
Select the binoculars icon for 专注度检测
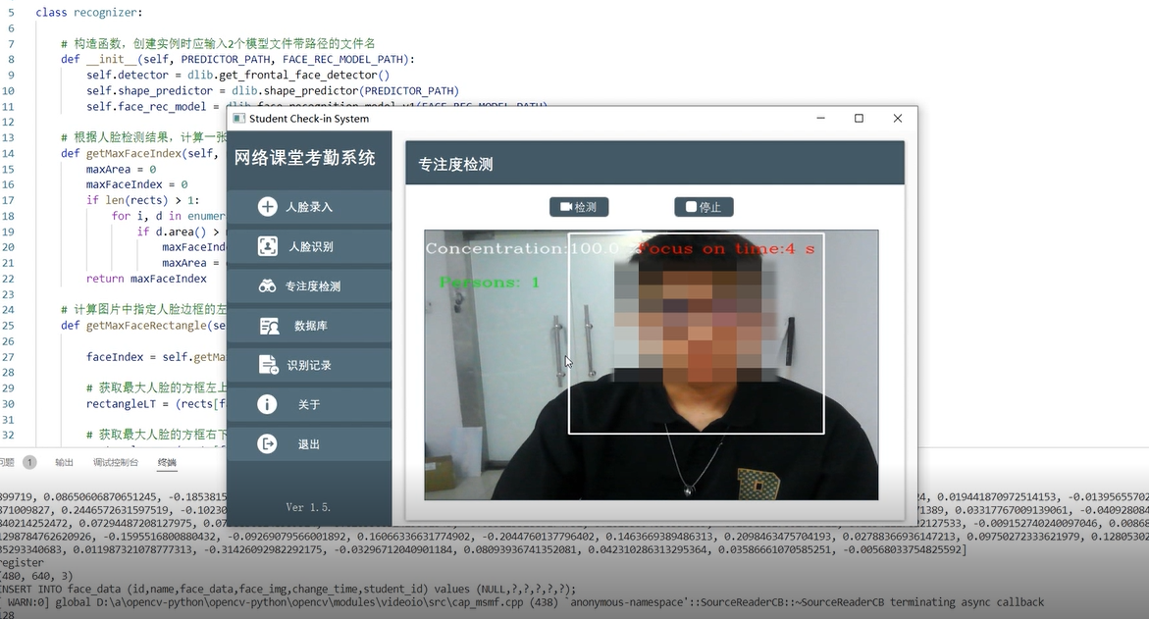pyautogui.click(x=267, y=286)
